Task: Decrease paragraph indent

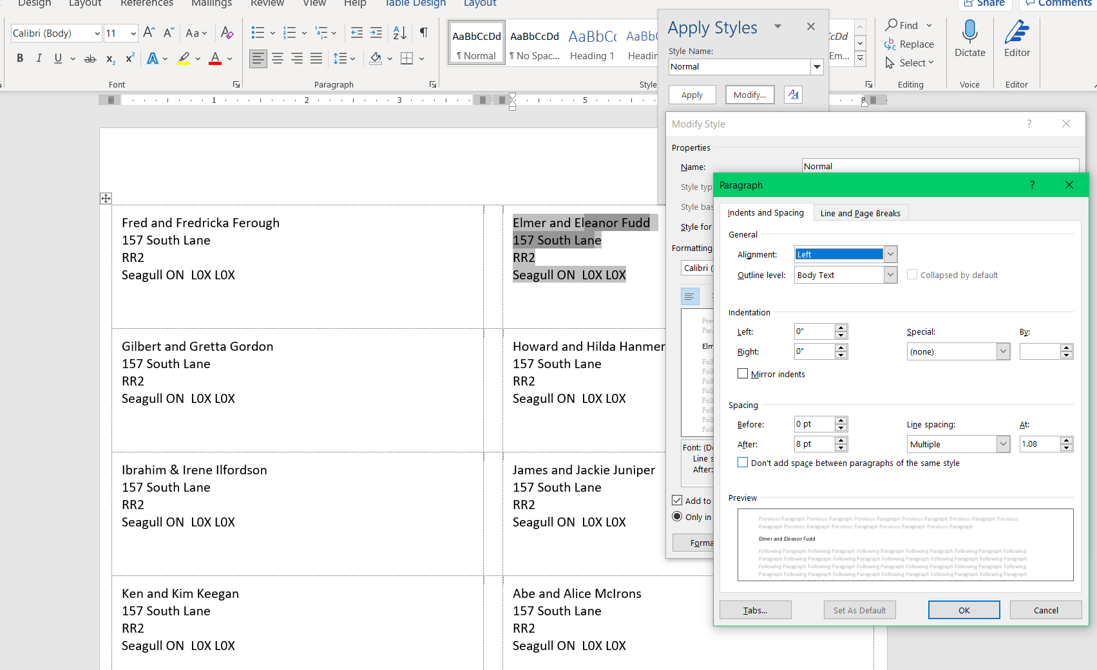Action: [x=356, y=33]
